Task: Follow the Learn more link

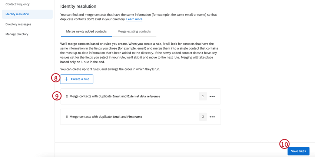Action: pyautogui.click(x=134, y=19)
